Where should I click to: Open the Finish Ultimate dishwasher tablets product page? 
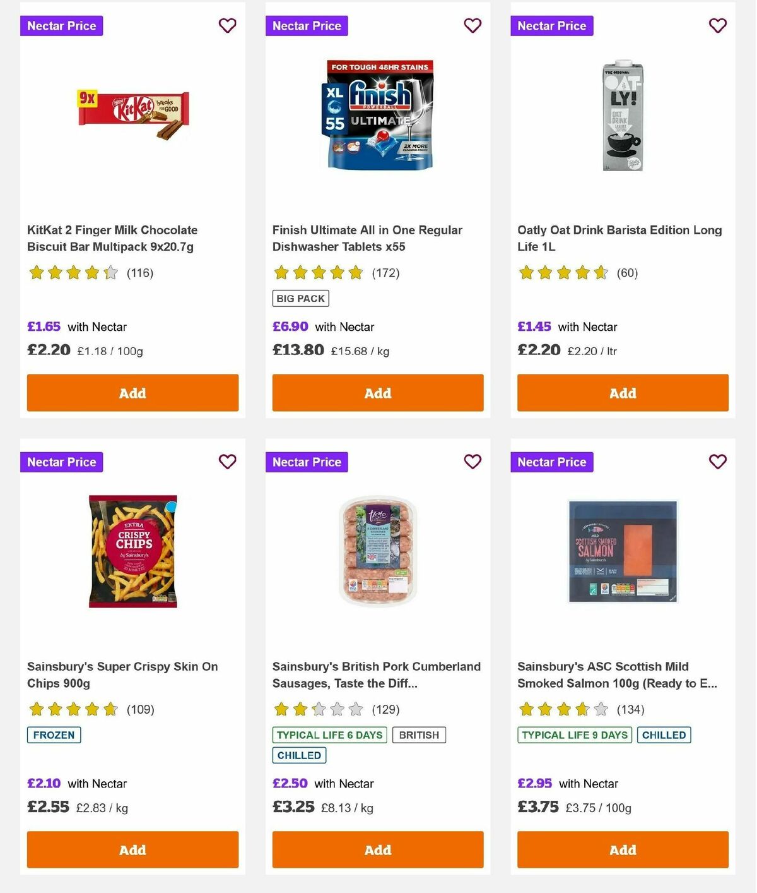tap(367, 238)
